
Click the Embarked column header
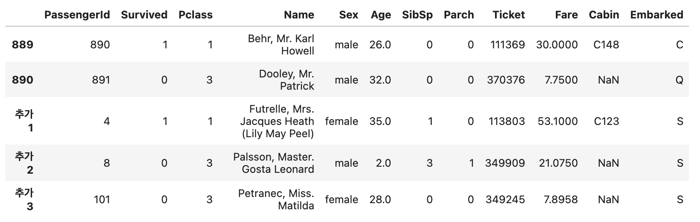click(656, 15)
